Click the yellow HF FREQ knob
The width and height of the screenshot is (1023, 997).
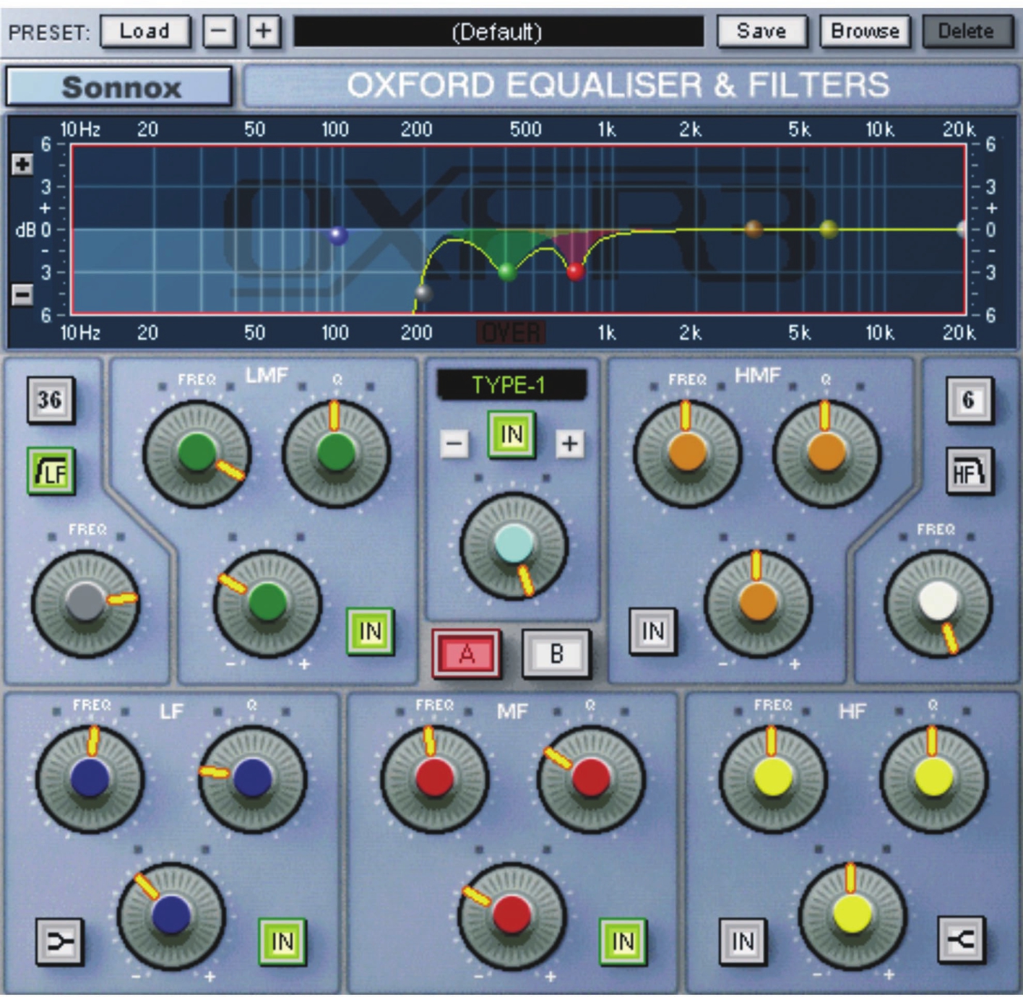(x=773, y=780)
